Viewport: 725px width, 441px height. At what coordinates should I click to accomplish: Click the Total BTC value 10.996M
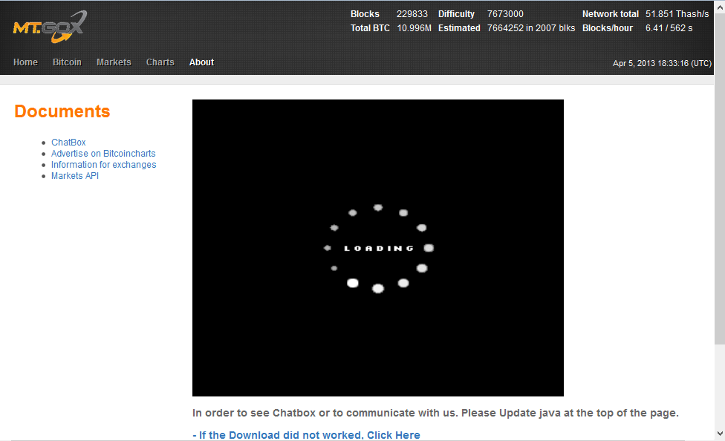[413, 27]
